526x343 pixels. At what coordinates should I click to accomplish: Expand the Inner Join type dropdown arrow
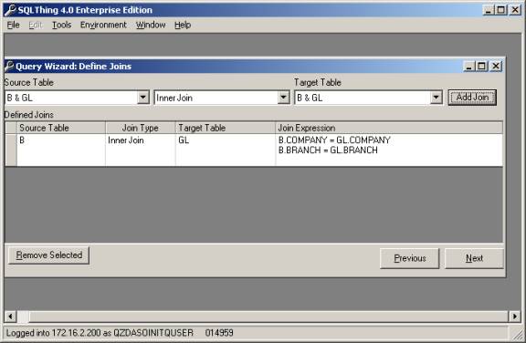(x=283, y=98)
